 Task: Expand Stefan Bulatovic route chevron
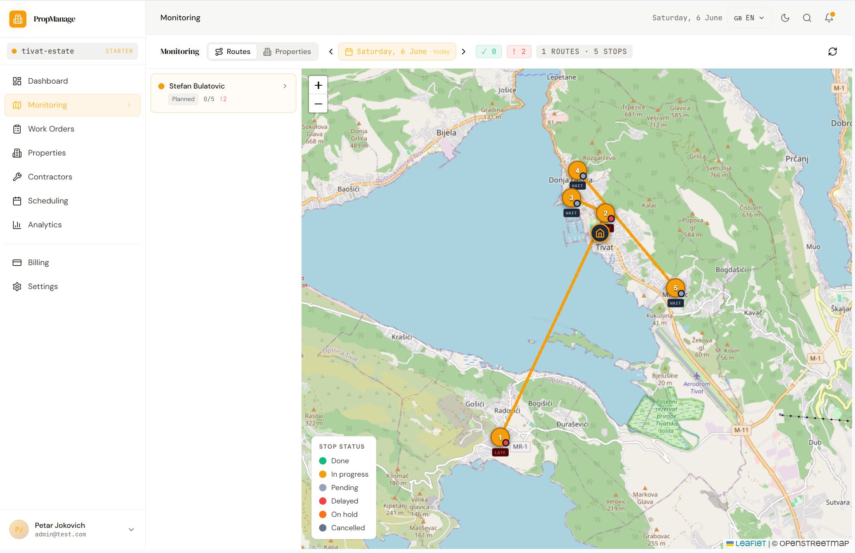tap(285, 86)
